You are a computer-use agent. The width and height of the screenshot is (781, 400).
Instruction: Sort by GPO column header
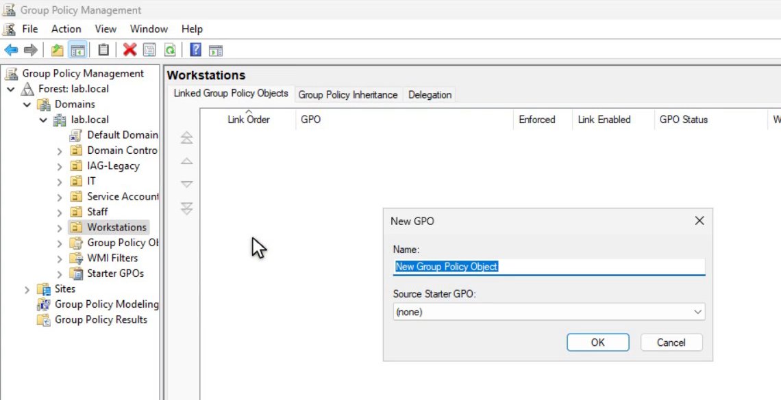pos(404,119)
